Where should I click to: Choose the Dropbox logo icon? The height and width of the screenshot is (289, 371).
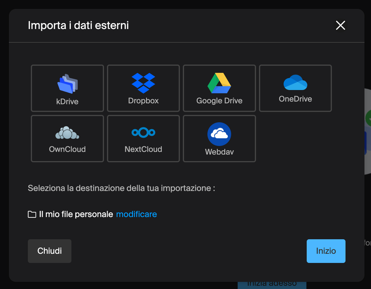point(143,83)
